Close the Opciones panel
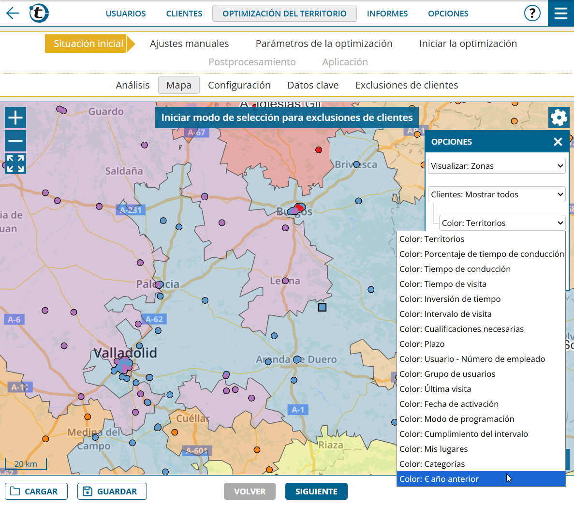 (x=558, y=142)
